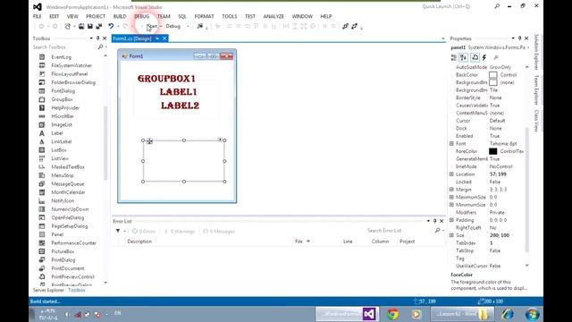The image size is (572, 322).
Task: Select the MenuStrip toolbox item
Action: [63, 175]
